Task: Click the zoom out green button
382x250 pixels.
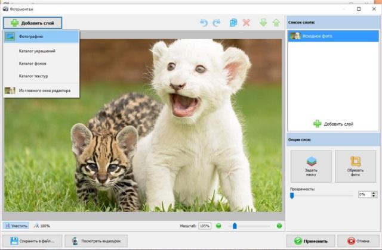Action: [218, 226]
